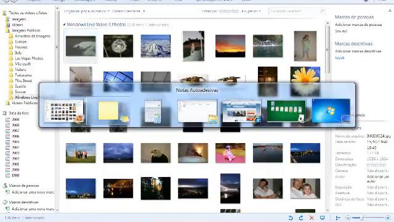The height and width of the screenshot is (222, 394).
Task: Click the dandelion photo thumbnail
Action: point(118,46)
